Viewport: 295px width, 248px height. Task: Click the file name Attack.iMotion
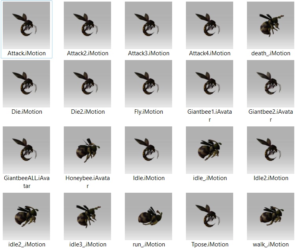[x=26, y=53]
